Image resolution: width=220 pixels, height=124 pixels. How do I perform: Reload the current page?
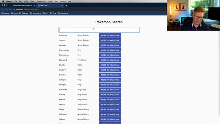coord(10,10)
